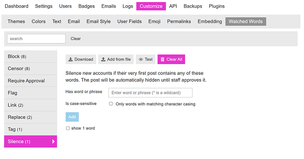Image resolution: width=304 pixels, height=159 pixels.
Task: Click the arrow on the Silence item
Action: point(53,141)
